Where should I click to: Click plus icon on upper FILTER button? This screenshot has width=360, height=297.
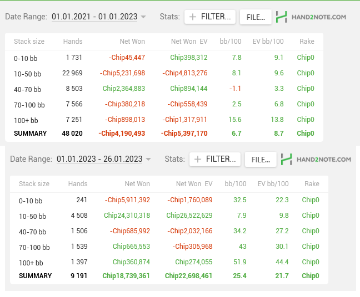click(x=193, y=17)
